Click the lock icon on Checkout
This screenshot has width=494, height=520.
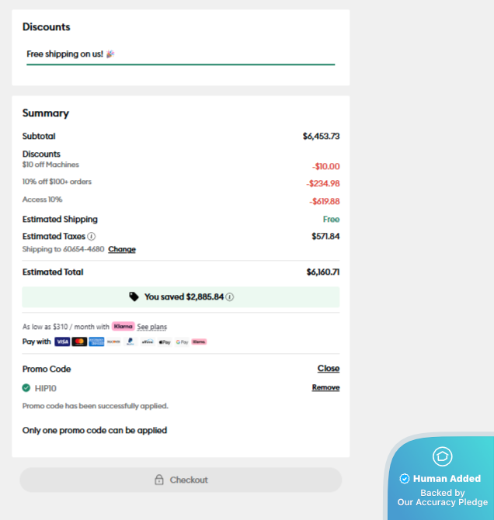pos(159,480)
